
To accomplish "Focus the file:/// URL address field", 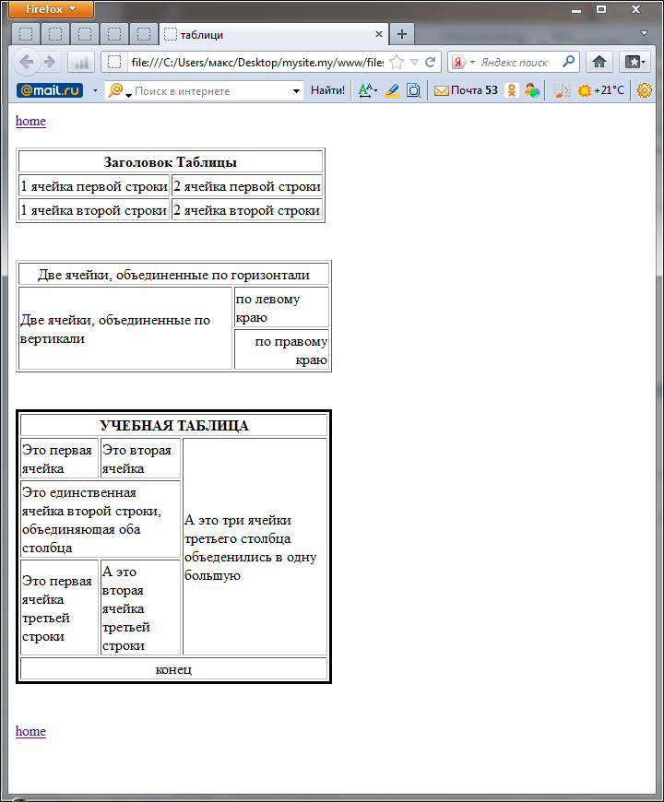I will click(256, 63).
